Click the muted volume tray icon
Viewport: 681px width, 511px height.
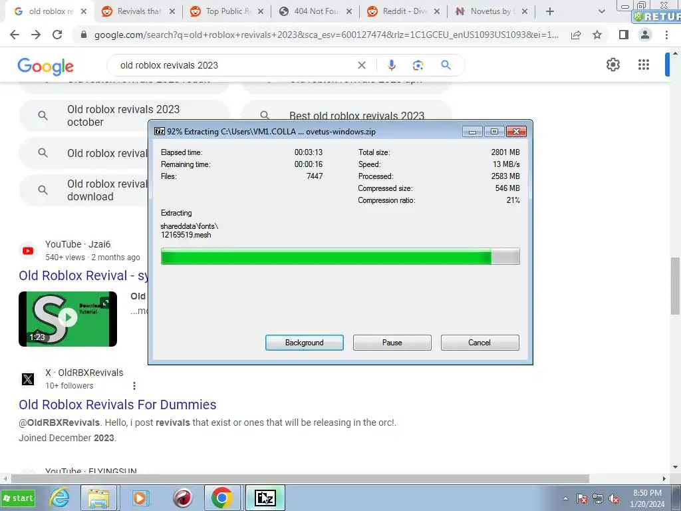coord(614,498)
